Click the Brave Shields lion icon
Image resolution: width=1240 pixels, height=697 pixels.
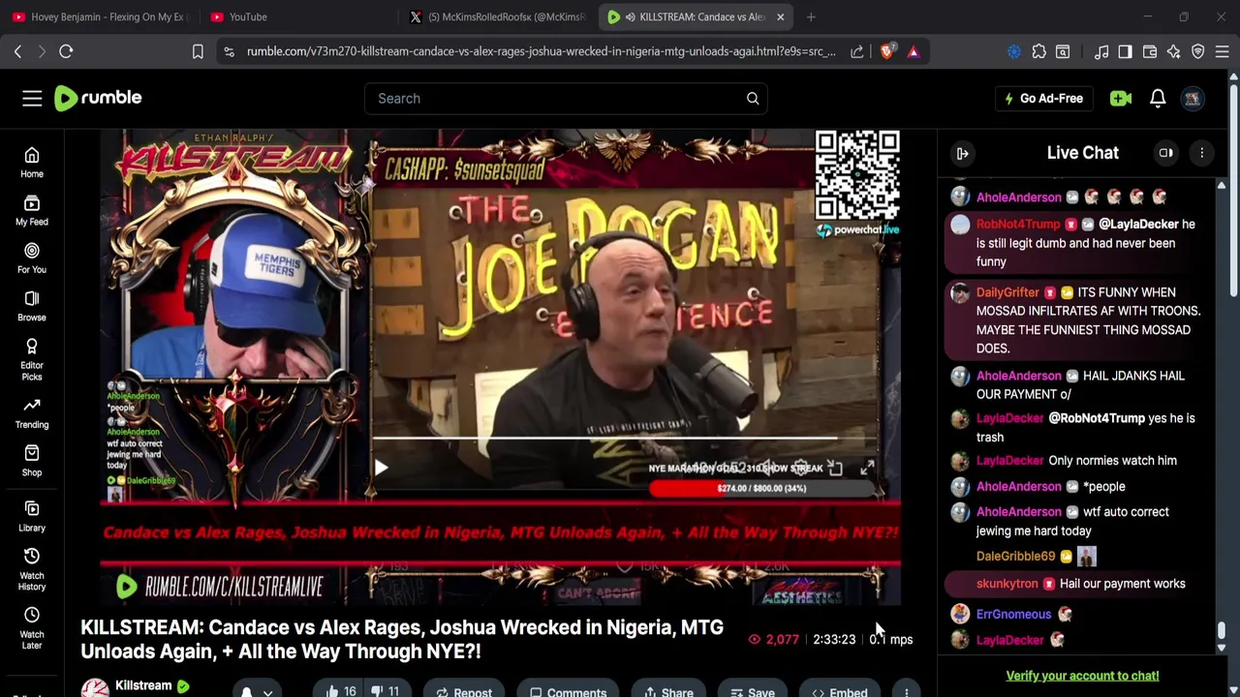(x=886, y=51)
